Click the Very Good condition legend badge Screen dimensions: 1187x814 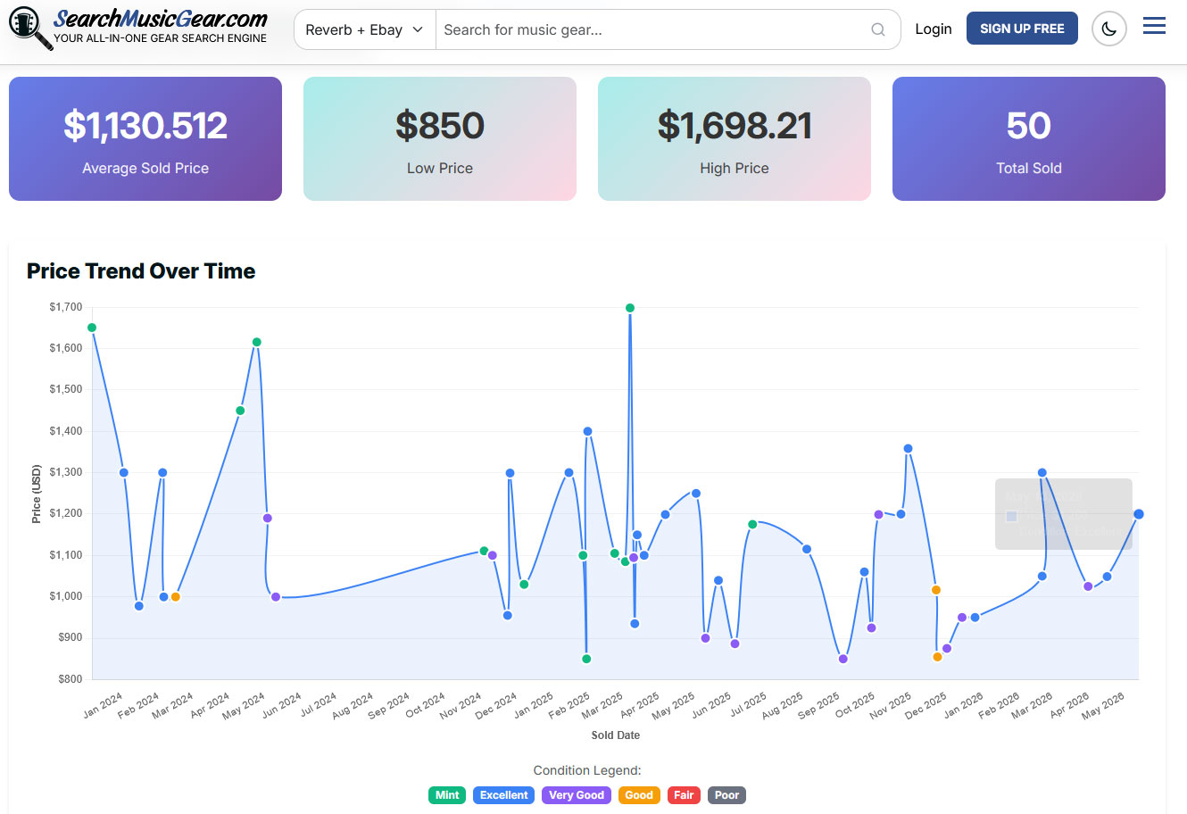tap(577, 795)
